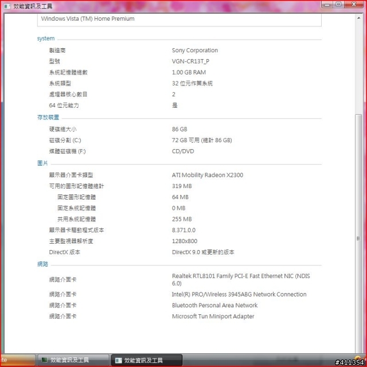The image size is (367, 367).
Task: Select the 86 GB total disk value
Action: tap(179, 129)
